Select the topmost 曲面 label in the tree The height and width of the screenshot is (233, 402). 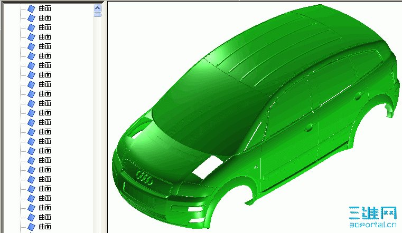[x=45, y=8]
